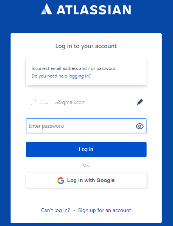Click the Log in to your account heading

coord(86,46)
